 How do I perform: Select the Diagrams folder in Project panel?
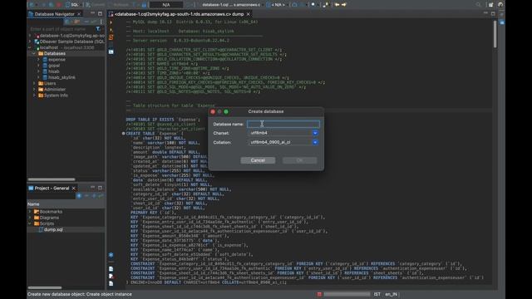pos(49,218)
